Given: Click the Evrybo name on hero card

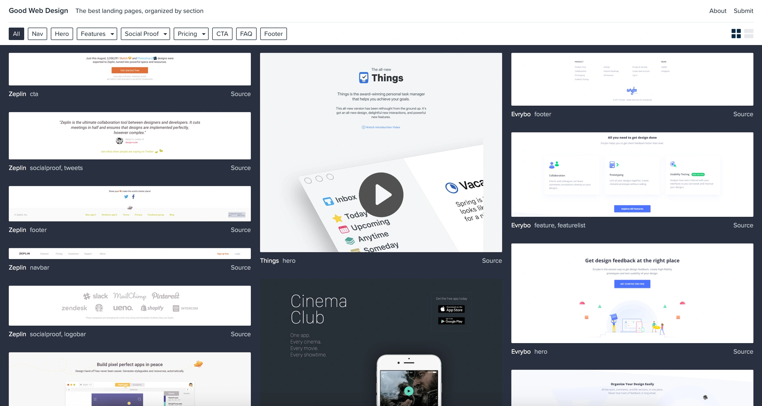Looking at the screenshot, I should point(521,352).
